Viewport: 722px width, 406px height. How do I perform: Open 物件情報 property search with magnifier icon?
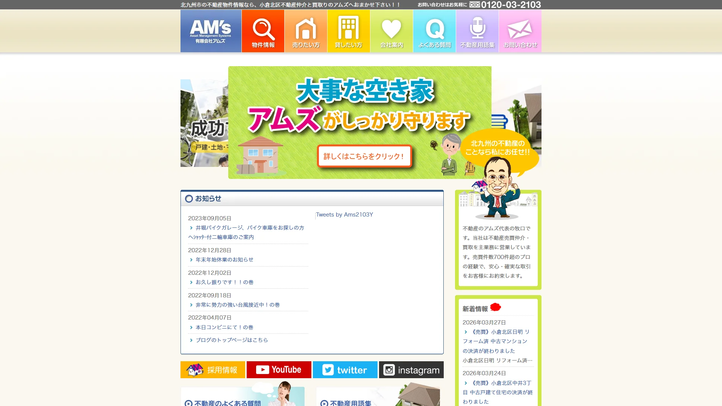tap(263, 31)
